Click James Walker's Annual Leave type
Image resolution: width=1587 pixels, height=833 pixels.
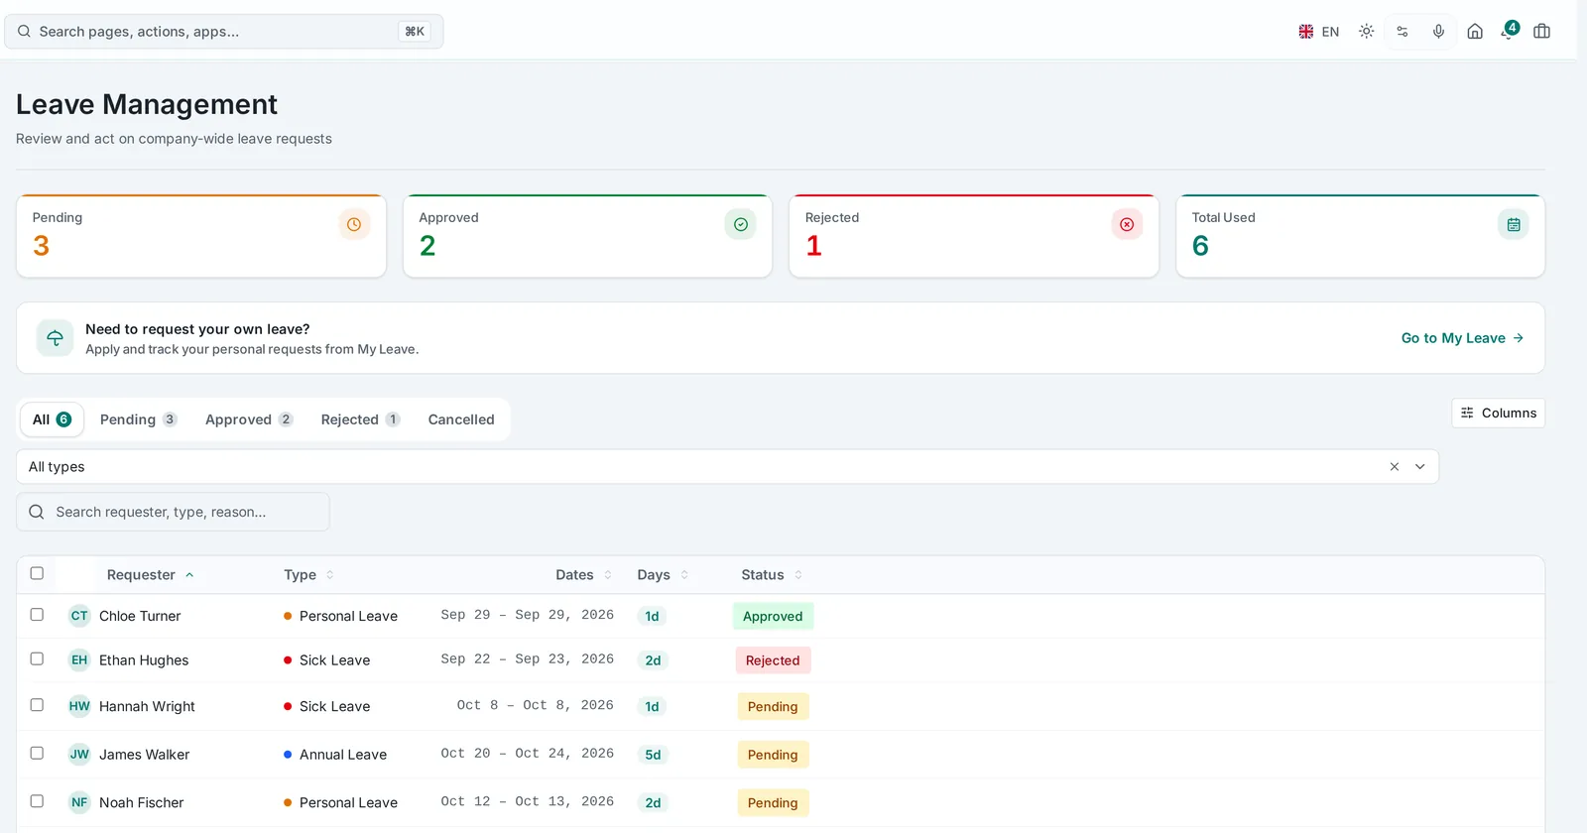coord(335,755)
